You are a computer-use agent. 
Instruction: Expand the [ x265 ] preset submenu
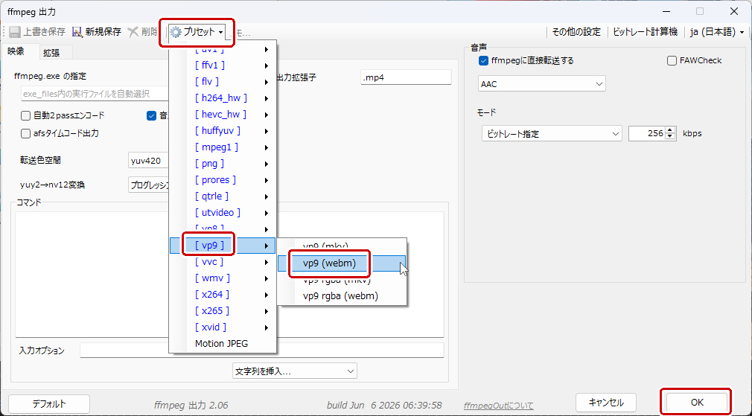coord(223,310)
